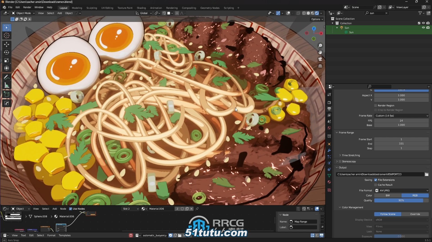
Task: Switch orthographic perspective grid icon
Action: (x=320, y=66)
